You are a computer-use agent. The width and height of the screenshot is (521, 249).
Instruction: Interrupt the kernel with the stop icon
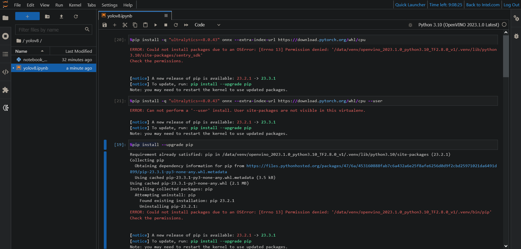166,25
